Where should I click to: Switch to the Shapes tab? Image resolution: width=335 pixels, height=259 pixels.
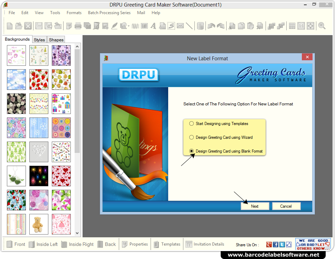pyautogui.click(x=56, y=40)
